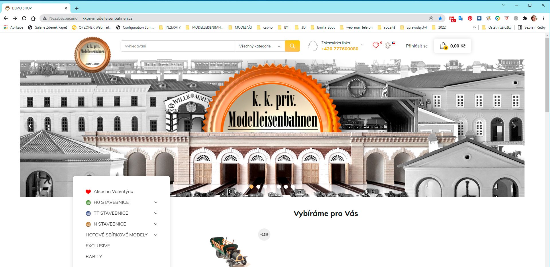550x267 pixels.
Task: Open the settings gear with Czech flag
Action: coord(388,45)
